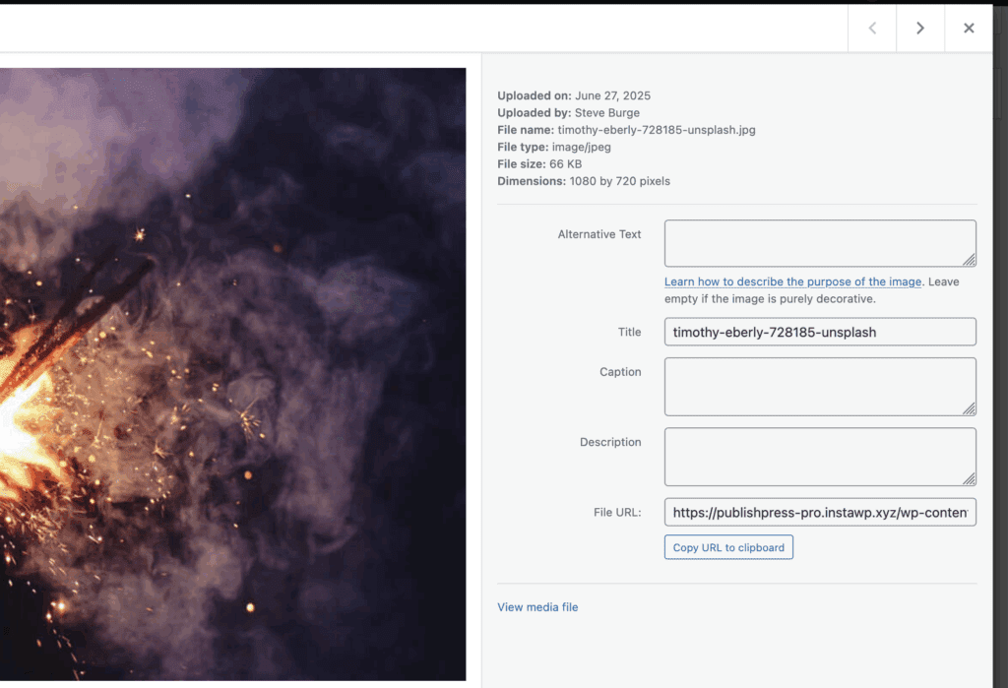Click the Title field label

point(629,333)
